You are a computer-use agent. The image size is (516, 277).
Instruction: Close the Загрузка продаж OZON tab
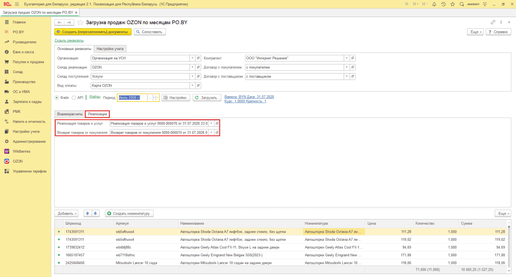point(77,13)
